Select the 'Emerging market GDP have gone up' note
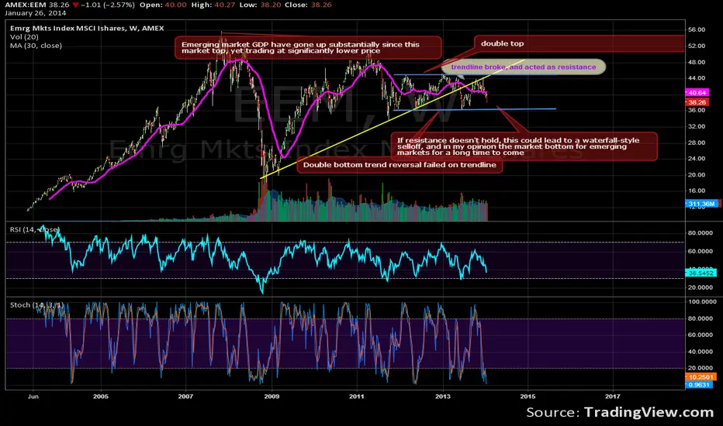Image resolution: width=723 pixels, height=426 pixels. 308,47
